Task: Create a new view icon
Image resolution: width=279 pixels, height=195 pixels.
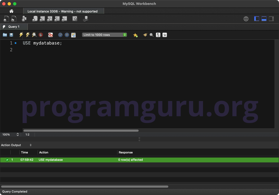Action: pyautogui.click(x=50, y=19)
